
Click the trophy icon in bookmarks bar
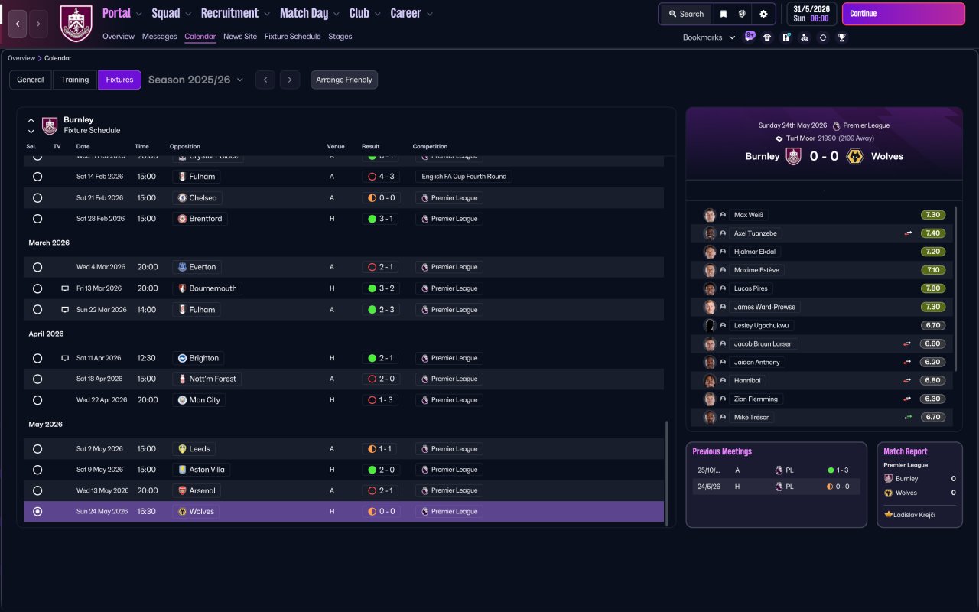point(841,37)
